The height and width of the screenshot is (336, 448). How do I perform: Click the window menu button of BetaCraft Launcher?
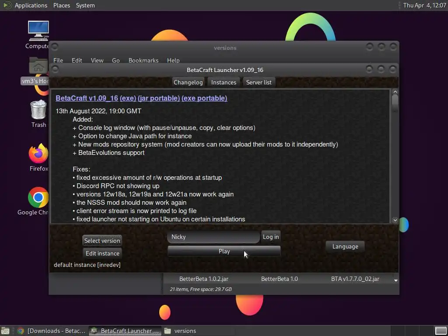pos(55,69)
